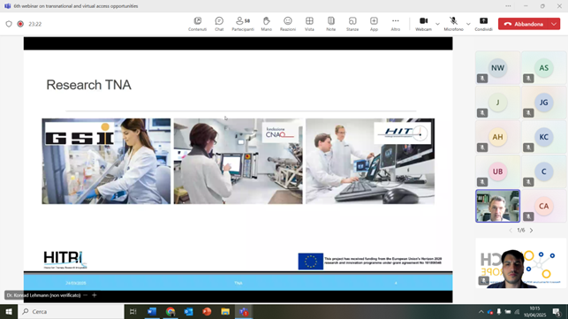Unmute the Microfono
568x319 pixels.
[x=453, y=24]
